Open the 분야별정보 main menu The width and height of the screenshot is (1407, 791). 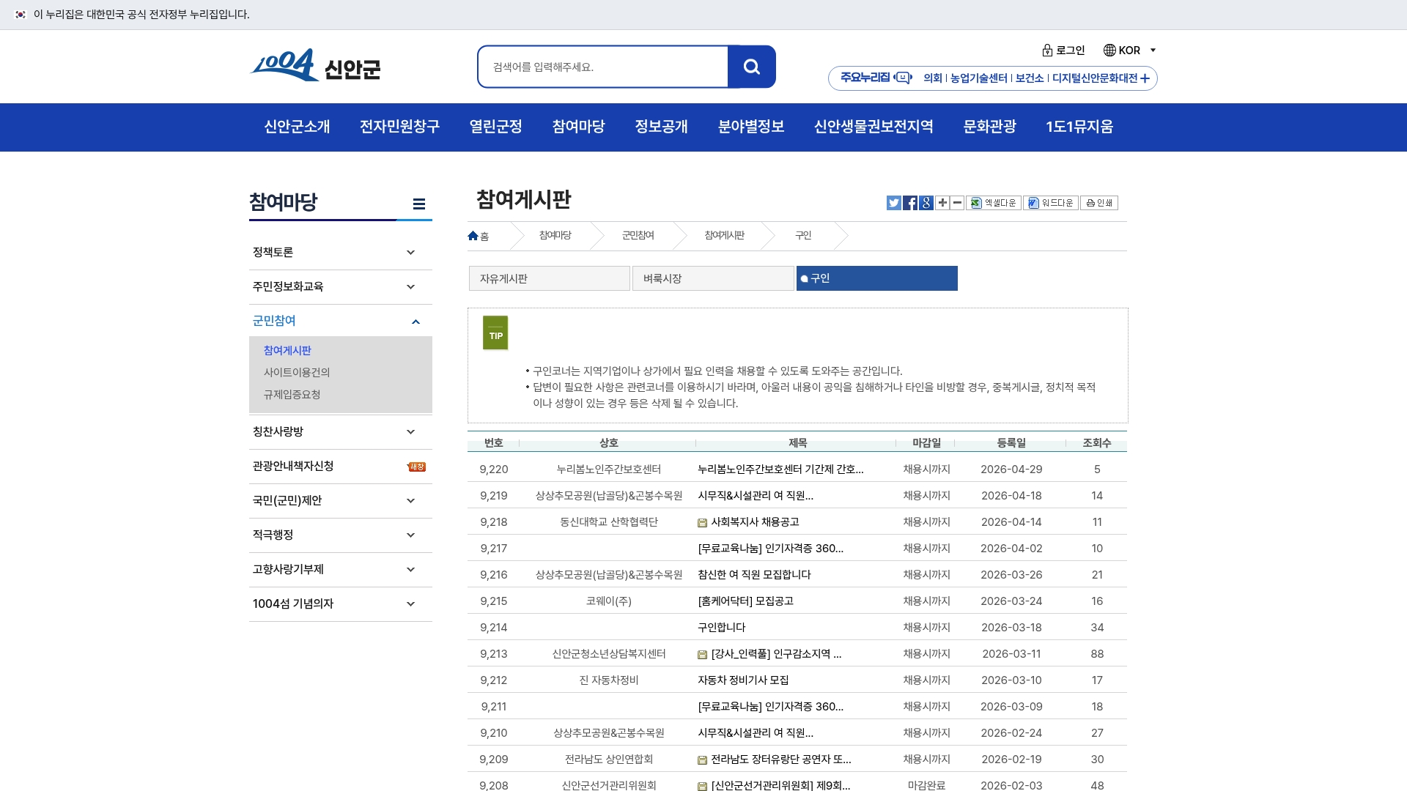click(751, 127)
